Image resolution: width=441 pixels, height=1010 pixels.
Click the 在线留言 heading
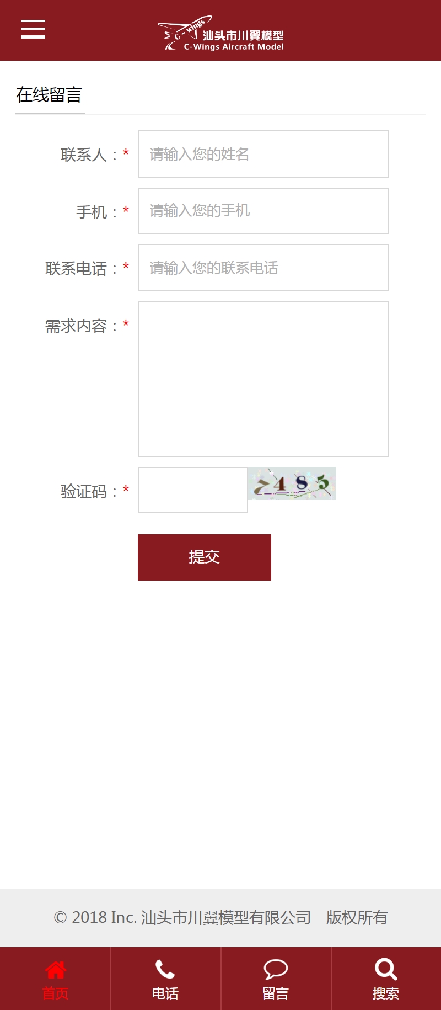(49, 95)
